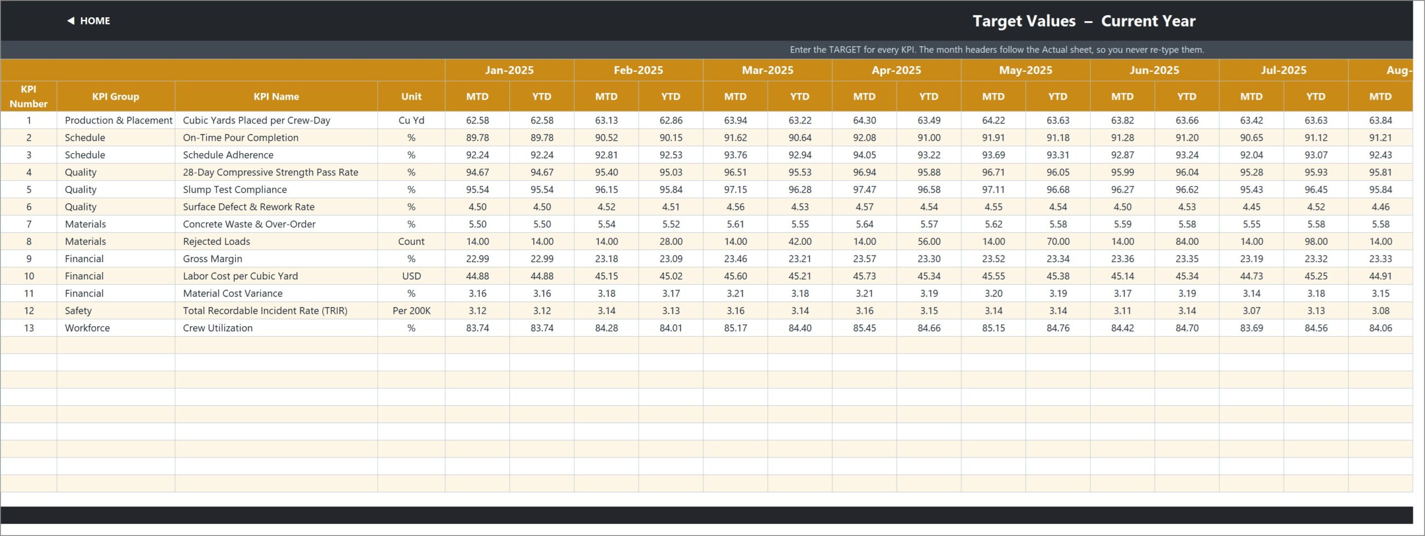Select Concrete Waste & Over-Order cell
This screenshot has height=536, width=1425.
coord(276,224)
